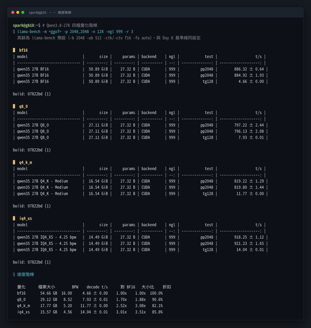
Task: Click the yellow minimize window dot
Action: [x=18, y=12]
